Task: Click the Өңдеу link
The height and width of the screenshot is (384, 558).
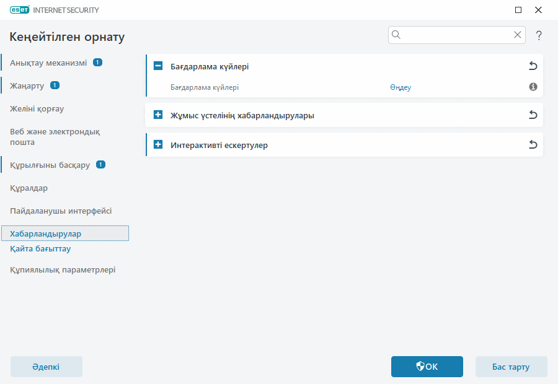Action: pos(401,87)
